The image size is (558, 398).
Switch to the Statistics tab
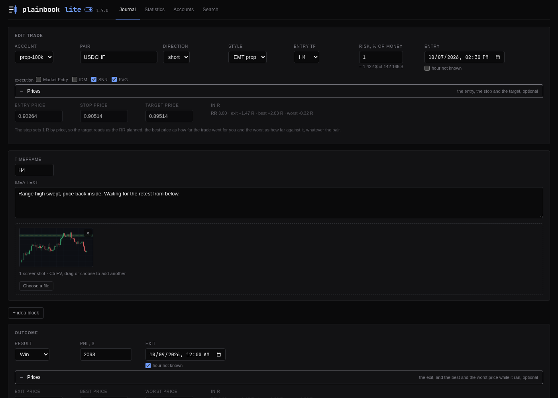(x=155, y=10)
